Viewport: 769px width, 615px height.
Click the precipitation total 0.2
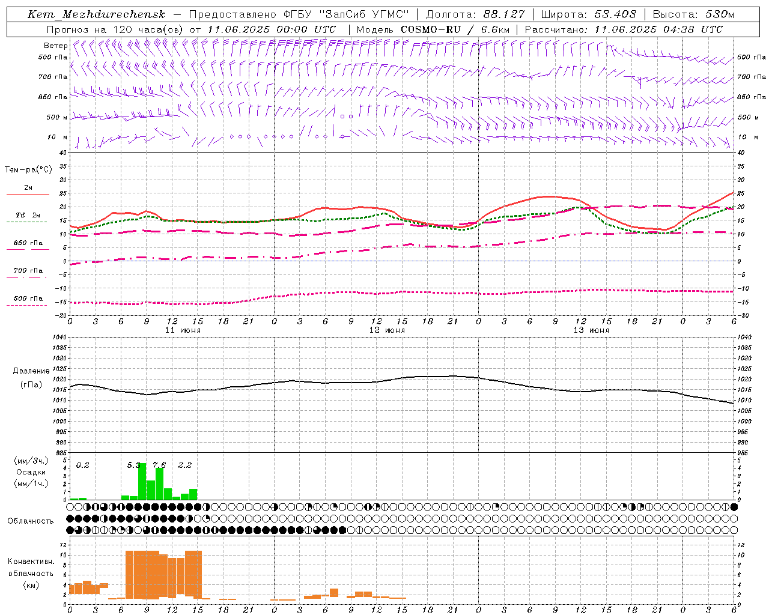click(x=83, y=465)
